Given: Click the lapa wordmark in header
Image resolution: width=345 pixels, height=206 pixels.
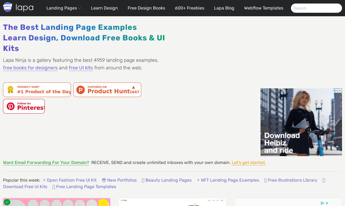Looking at the screenshot, I should pos(24,8).
